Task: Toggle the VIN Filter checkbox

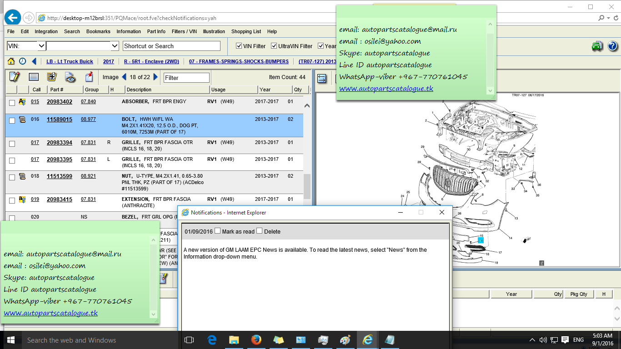Action: pos(239,46)
